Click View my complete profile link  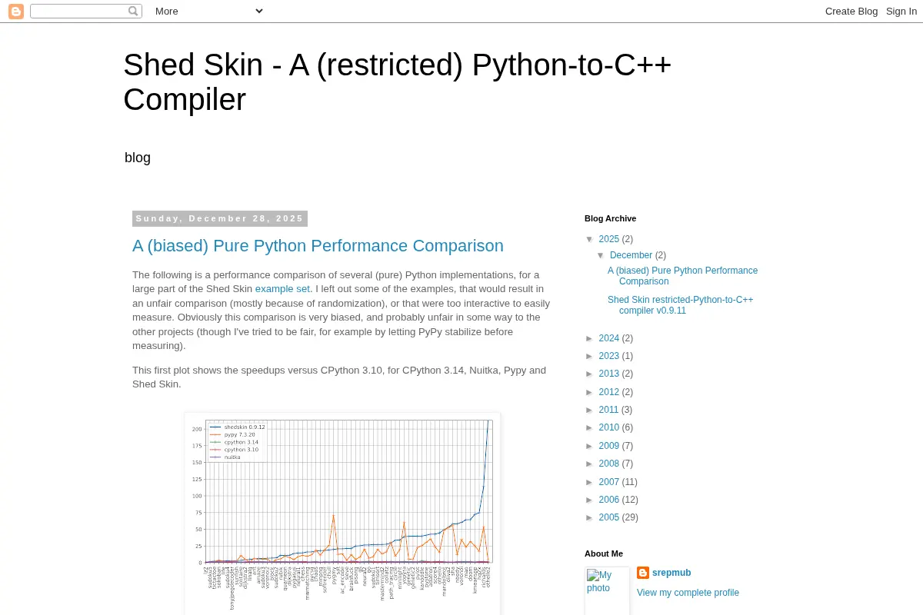point(688,593)
